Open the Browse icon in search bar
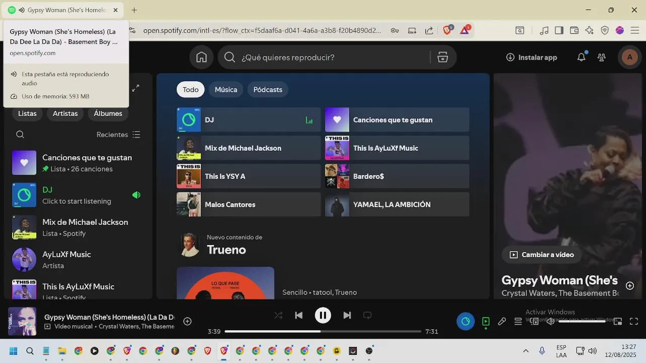The width and height of the screenshot is (646, 363). pyautogui.click(x=443, y=57)
